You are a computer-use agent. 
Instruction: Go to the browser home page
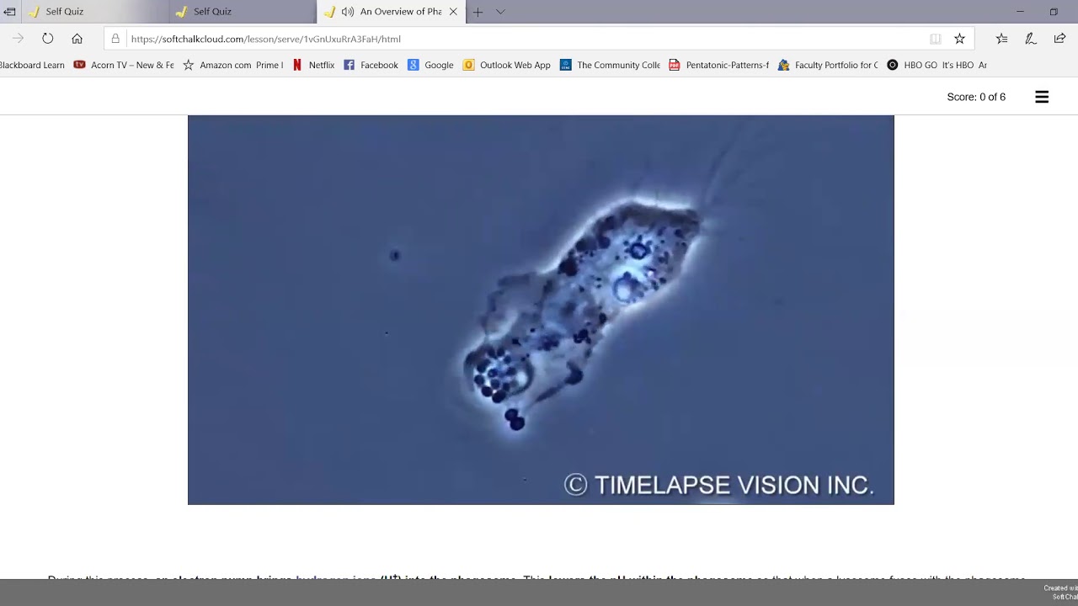click(77, 39)
